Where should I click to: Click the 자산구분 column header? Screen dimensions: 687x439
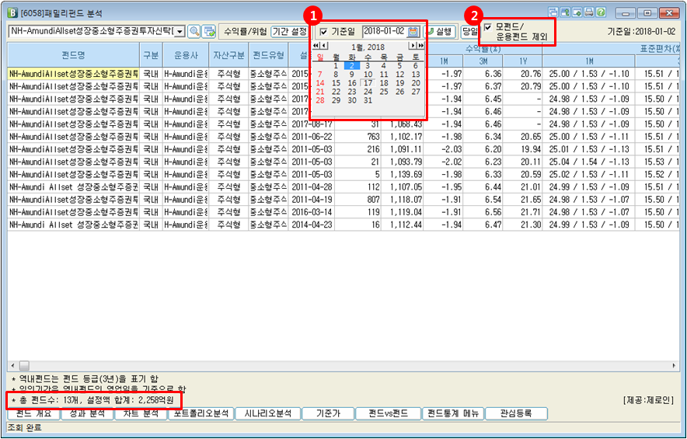click(x=228, y=55)
